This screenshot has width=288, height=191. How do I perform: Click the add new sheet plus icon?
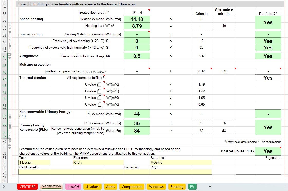click(x=210, y=187)
